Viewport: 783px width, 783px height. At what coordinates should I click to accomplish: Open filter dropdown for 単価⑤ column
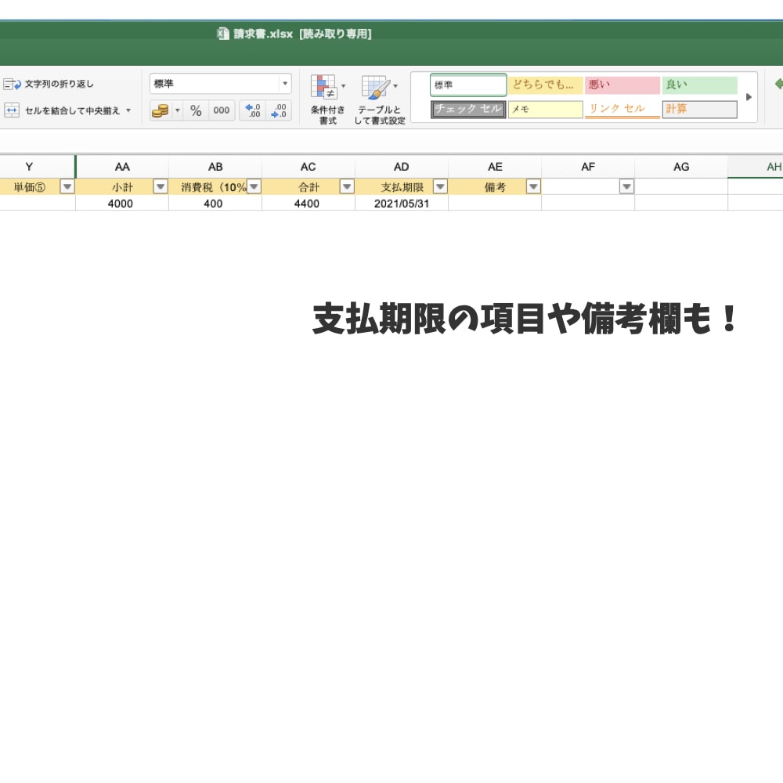click(67, 187)
